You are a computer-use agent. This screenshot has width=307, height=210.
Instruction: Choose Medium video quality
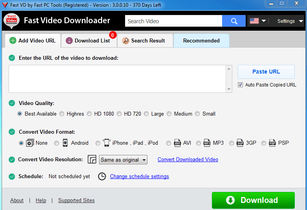coord(169,114)
